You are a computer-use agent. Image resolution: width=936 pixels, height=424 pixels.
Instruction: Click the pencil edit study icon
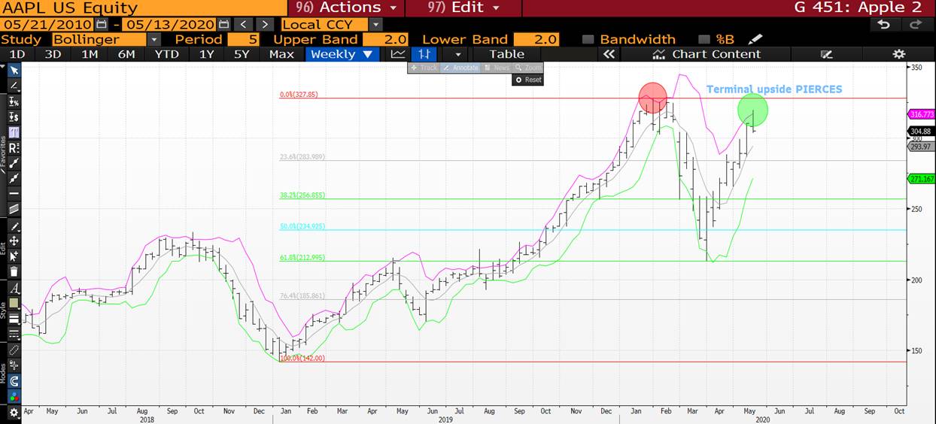756,39
